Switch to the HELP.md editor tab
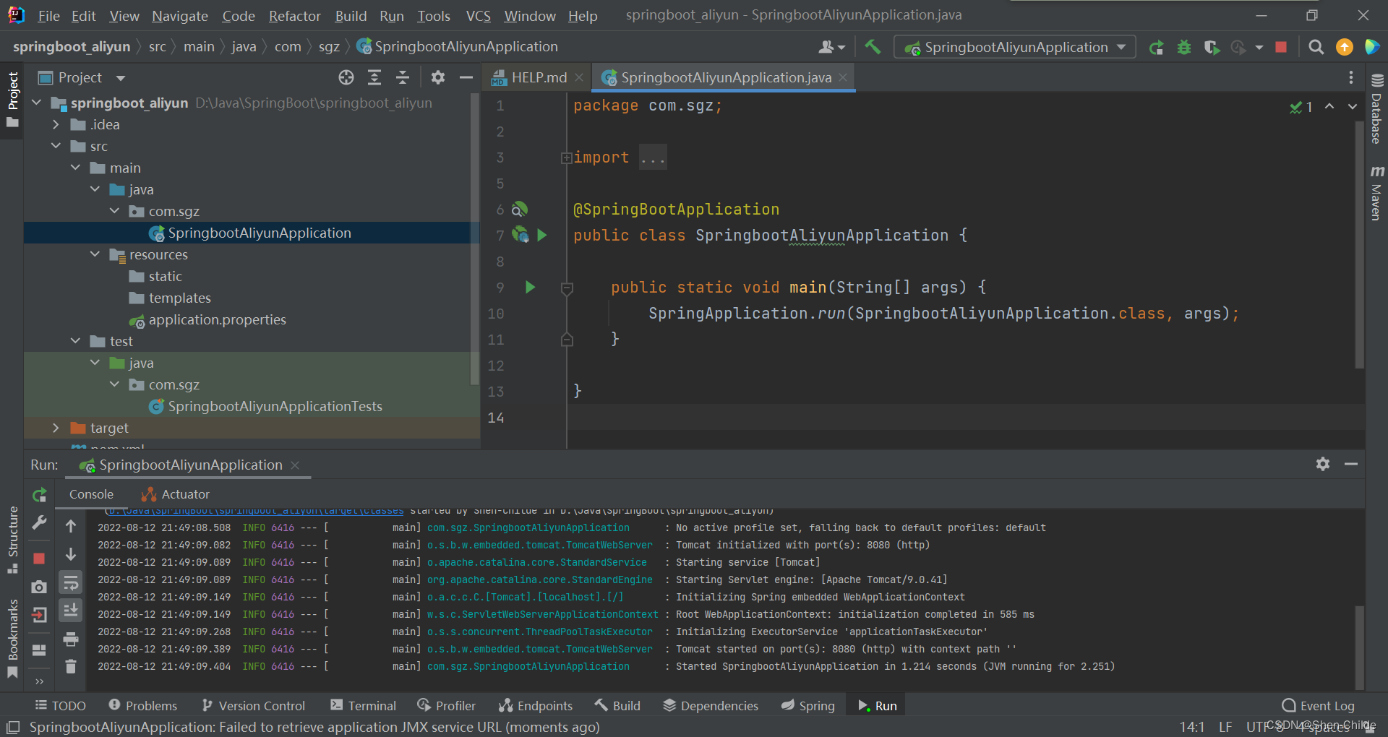Screen dimensions: 1388x737 (538, 77)
